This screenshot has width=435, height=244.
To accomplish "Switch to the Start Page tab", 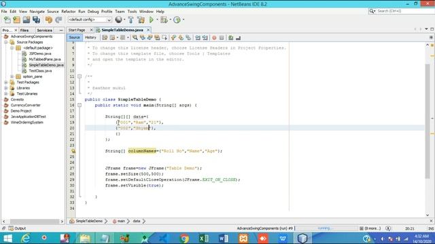I will pos(77,30).
